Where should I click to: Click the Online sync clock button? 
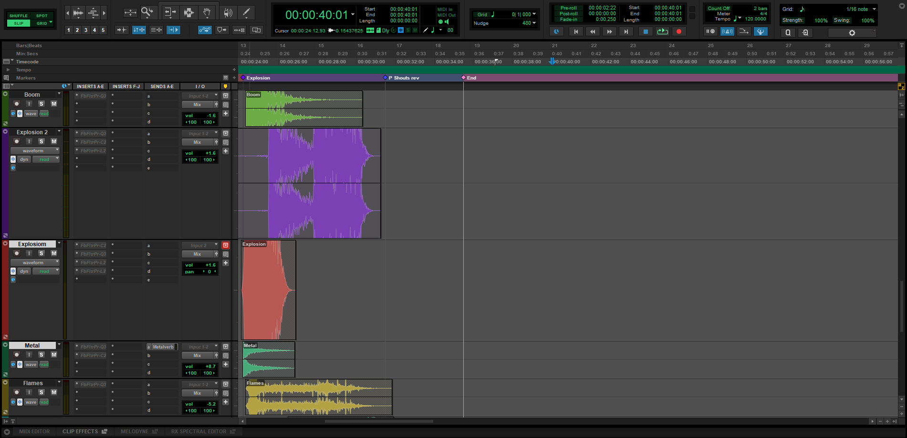[556, 31]
